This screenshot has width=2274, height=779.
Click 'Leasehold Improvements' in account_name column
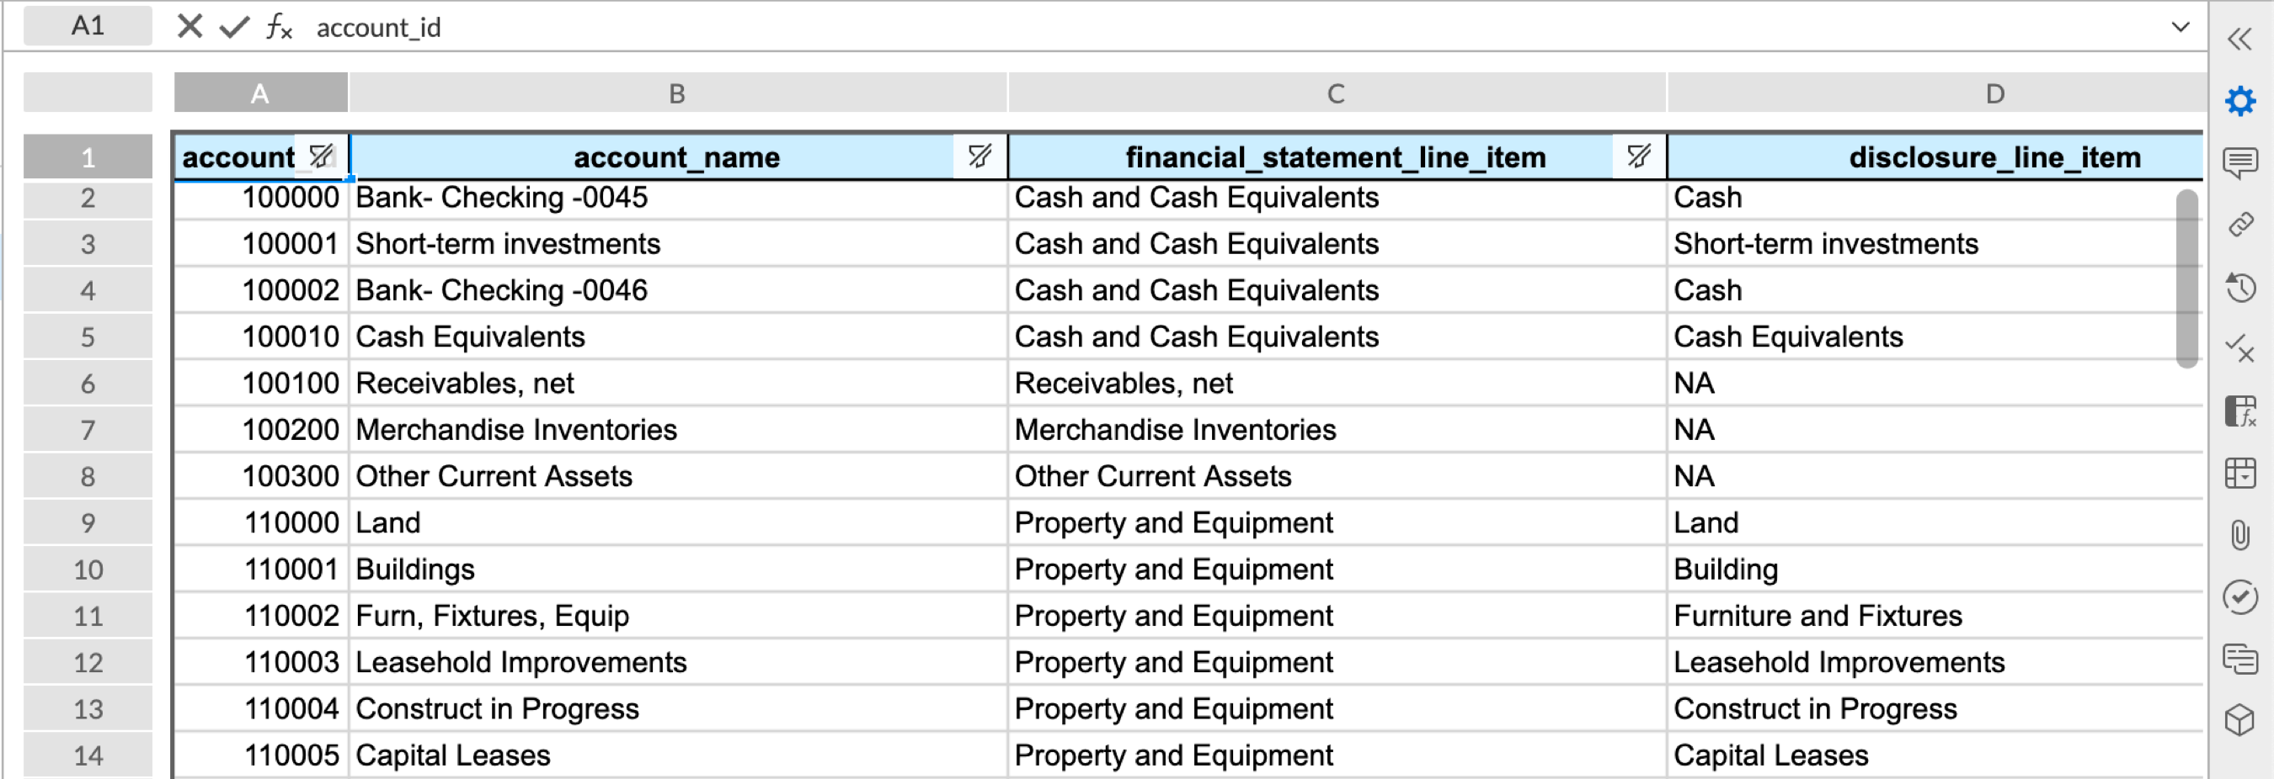677,663
